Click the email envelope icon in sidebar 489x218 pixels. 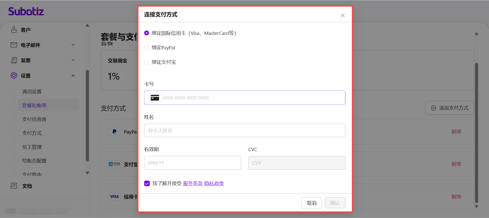[14, 45]
